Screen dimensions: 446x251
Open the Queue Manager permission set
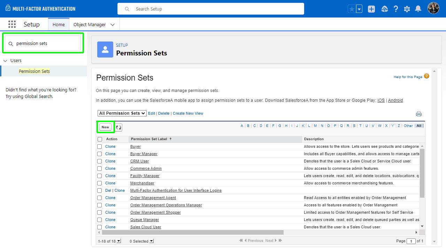tap(145, 220)
